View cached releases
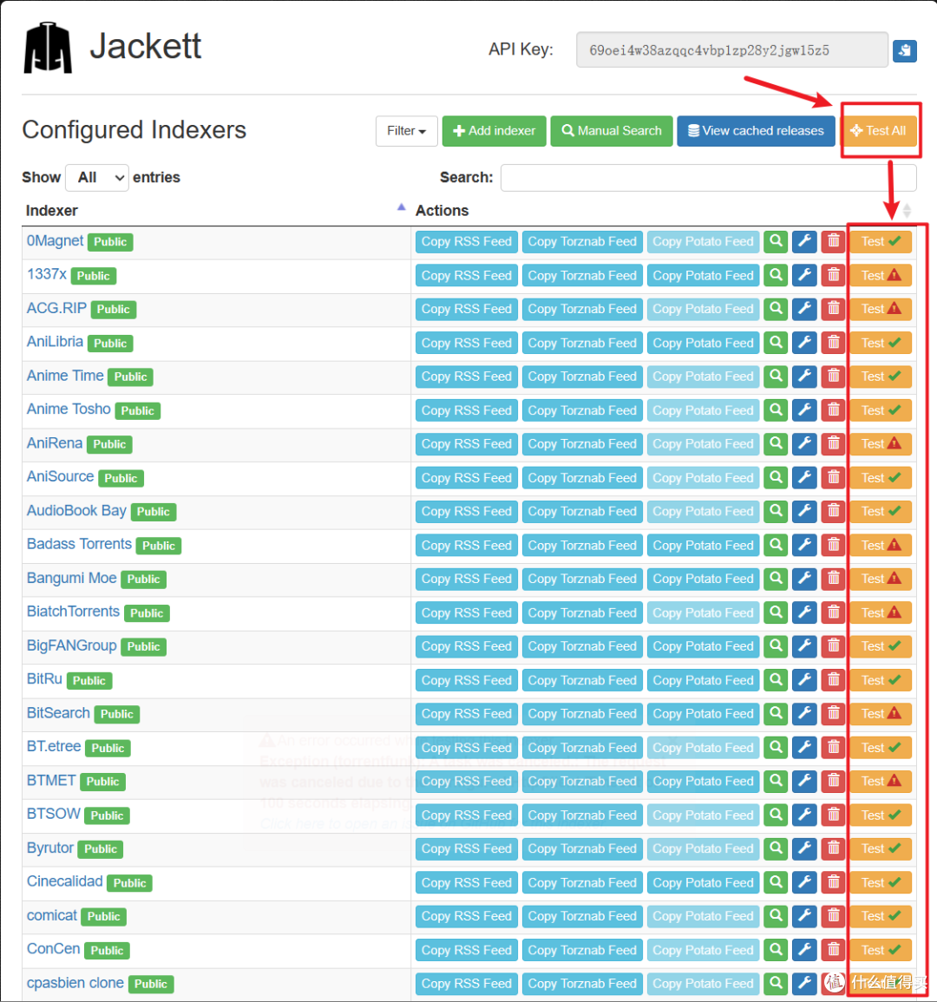 click(x=757, y=131)
